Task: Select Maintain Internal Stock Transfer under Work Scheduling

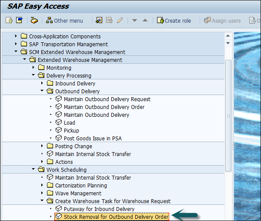Action: tap(93, 177)
